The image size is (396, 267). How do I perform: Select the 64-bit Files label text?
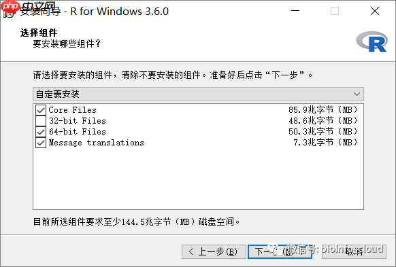[x=78, y=132]
